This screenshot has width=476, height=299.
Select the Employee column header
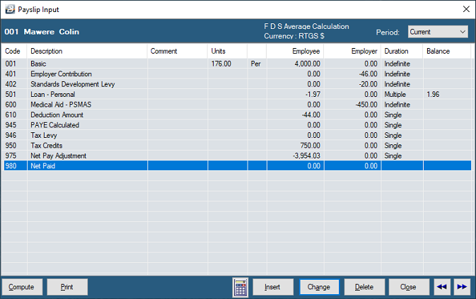[296, 52]
